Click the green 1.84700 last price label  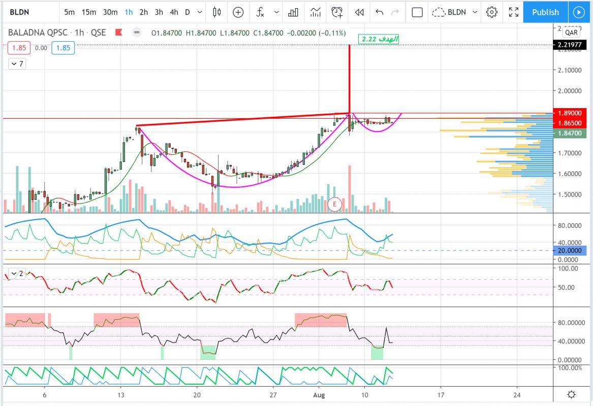[x=570, y=133]
